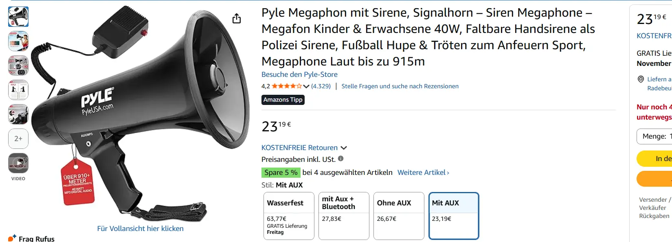Open the product video thumbnail
This screenshot has height=242, width=672.
(x=18, y=163)
